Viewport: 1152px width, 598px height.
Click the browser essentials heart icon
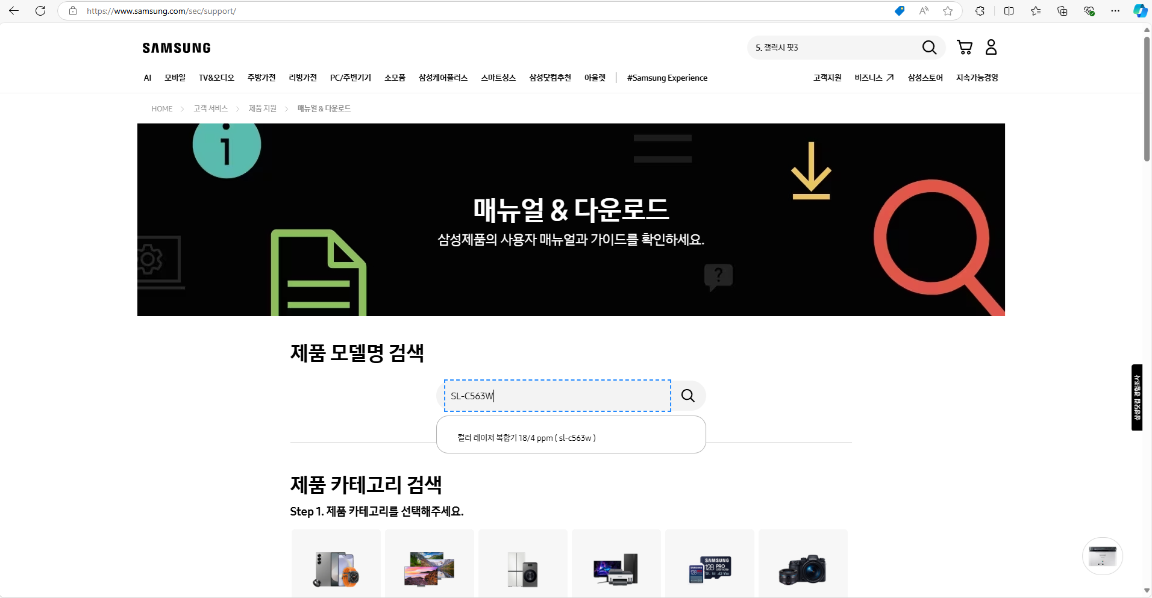1089,11
